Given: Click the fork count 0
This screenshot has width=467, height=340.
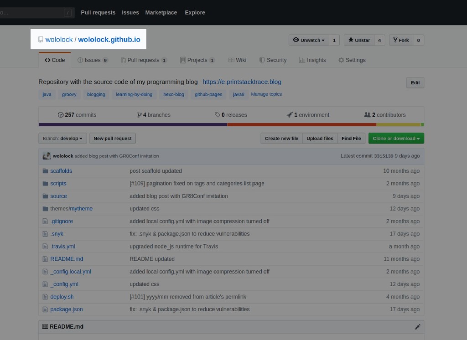Looking at the screenshot, I should [419, 40].
